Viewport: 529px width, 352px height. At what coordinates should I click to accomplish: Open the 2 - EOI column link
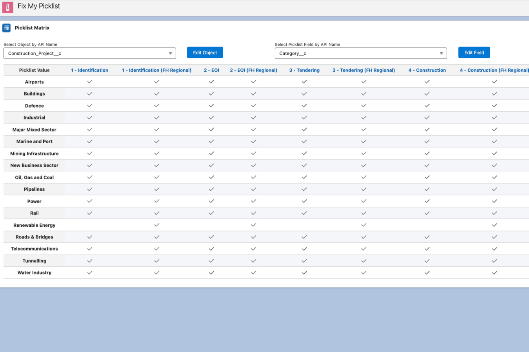point(211,70)
